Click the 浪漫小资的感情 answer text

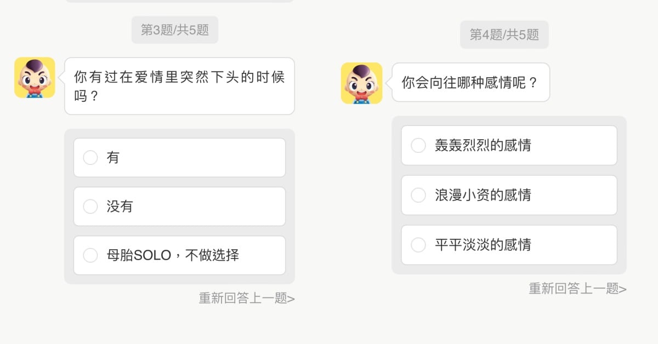pyautogui.click(x=483, y=195)
